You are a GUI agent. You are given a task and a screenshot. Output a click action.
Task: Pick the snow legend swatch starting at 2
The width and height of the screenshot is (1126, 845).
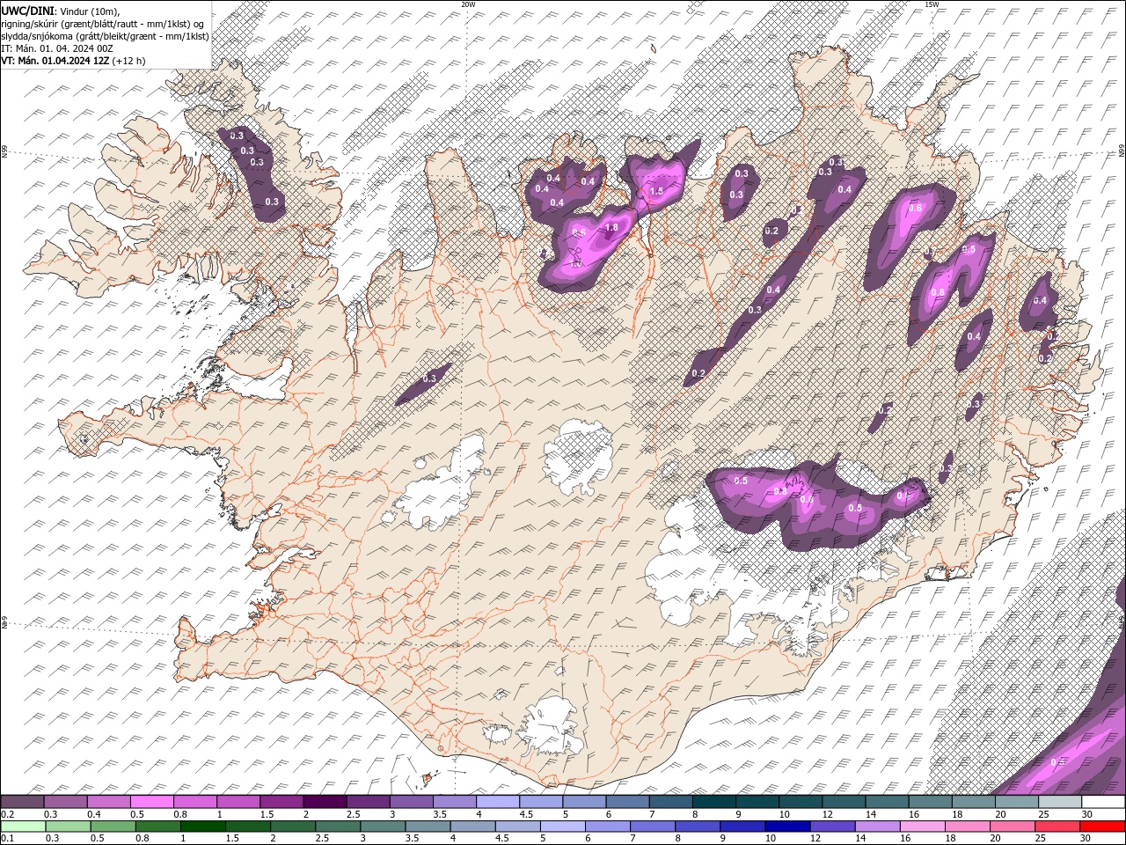point(325,802)
